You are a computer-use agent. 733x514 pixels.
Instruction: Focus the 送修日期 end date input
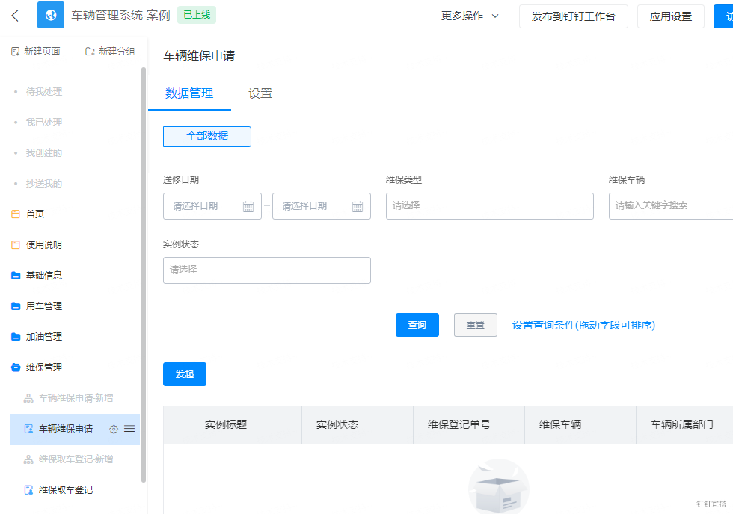click(321, 206)
